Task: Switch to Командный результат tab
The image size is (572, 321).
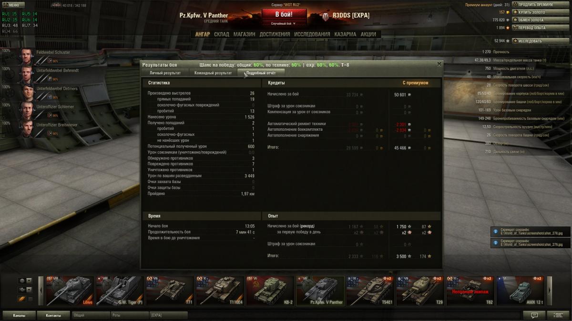Action: click(213, 73)
